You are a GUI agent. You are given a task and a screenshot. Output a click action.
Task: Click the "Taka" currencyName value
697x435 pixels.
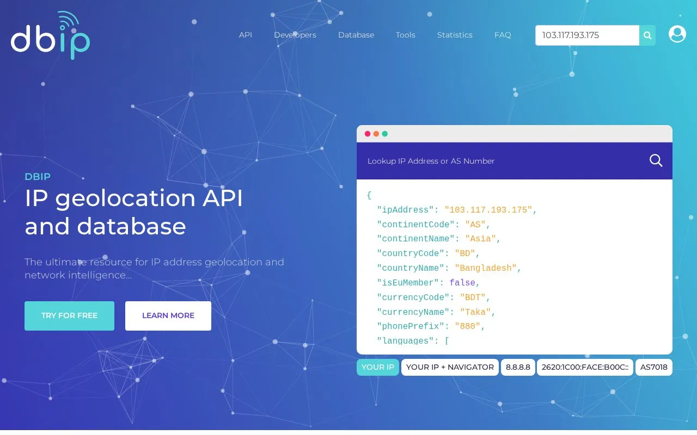[475, 312]
